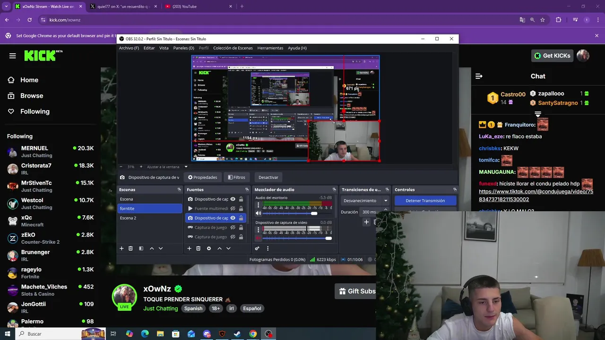This screenshot has width=605, height=340.
Task: Unmute Dispositivo de captura de video audio
Action: 258,238
